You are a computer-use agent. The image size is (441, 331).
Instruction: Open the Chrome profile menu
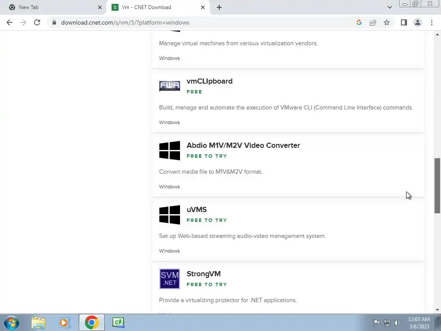418,22
